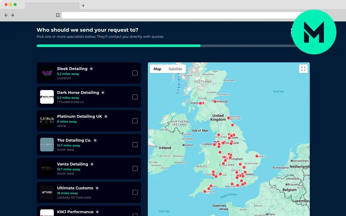Select Map view on the map
This screenshot has height=216, width=346.
click(157, 68)
